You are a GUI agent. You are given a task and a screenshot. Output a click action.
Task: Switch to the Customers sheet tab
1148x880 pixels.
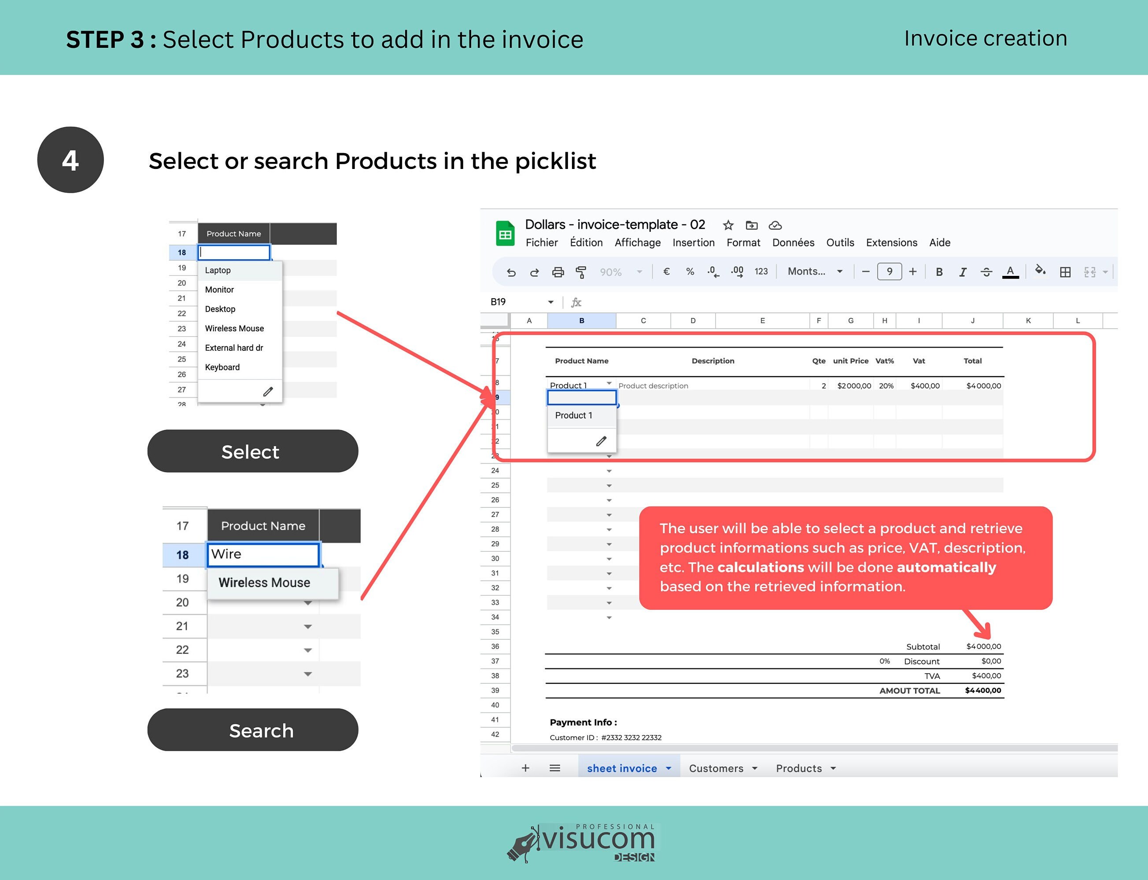716,767
